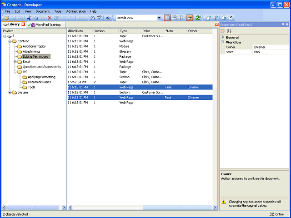The image size is (291, 218).
Task: Click the Paste toolbar icon
Action: (x=42, y=18)
